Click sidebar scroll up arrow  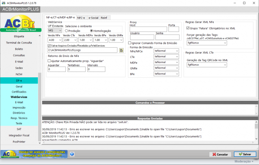pyautogui.click(x=40, y=36)
